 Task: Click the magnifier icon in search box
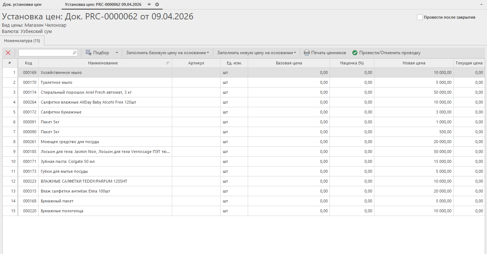(74, 53)
